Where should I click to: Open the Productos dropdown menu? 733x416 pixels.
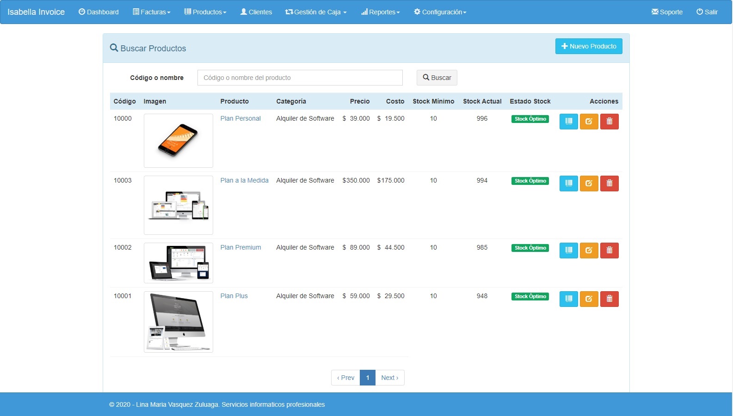coord(205,12)
